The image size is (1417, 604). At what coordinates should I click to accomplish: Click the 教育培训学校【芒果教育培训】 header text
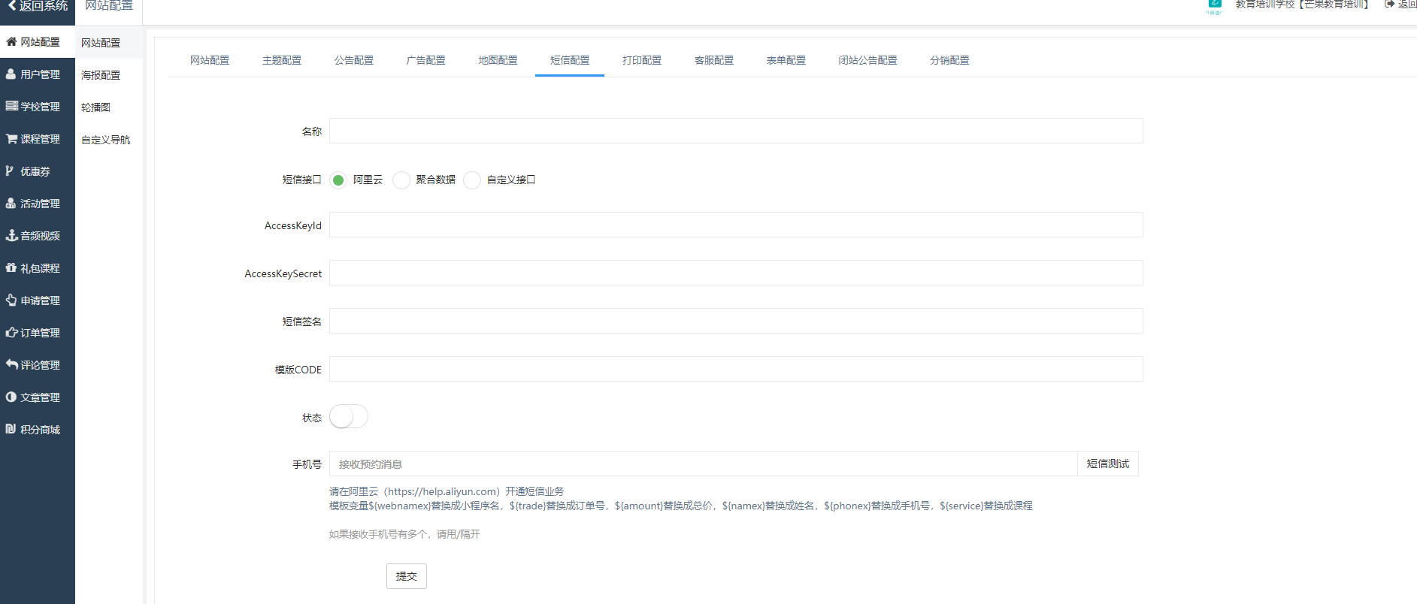(1303, 5)
